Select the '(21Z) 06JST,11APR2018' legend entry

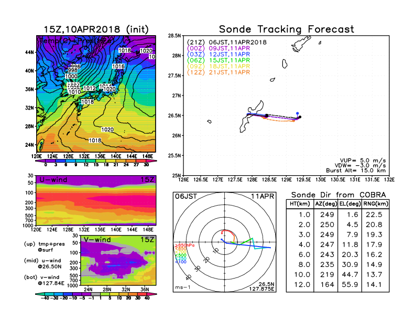227,42
